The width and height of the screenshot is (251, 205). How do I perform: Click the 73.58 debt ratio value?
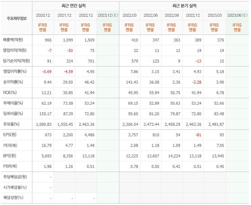tap(68, 104)
